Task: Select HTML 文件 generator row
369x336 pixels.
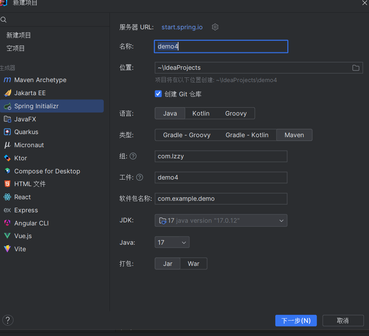Action: 52,184
